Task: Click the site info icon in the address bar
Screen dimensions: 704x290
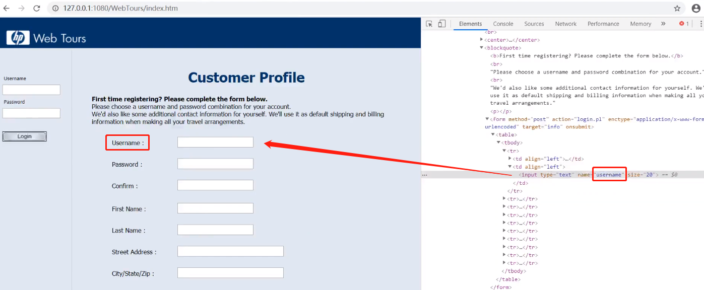Action: tap(55, 9)
